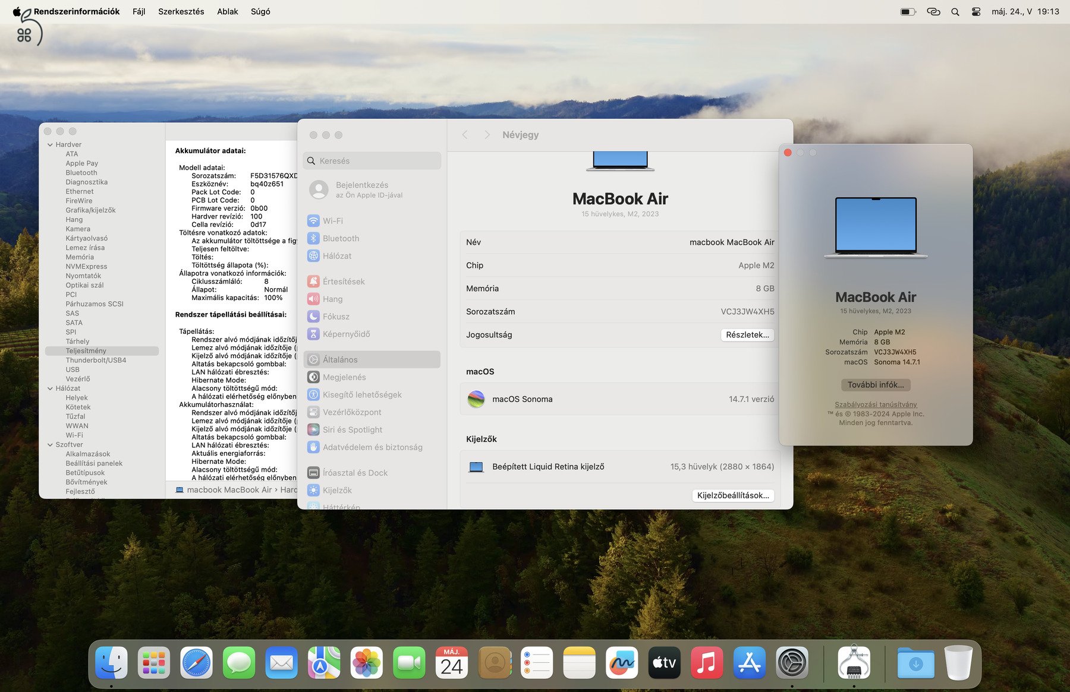This screenshot has width=1070, height=692.
Task: Open System Settings icon in the Dock
Action: pos(792,663)
